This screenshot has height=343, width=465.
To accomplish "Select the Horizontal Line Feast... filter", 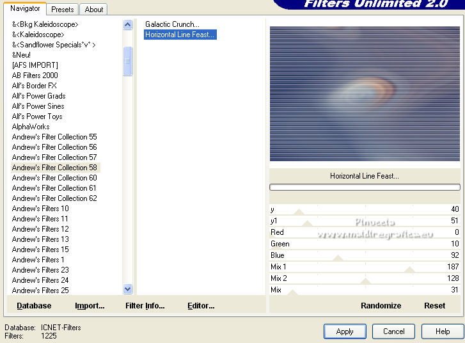I will pyautogui.click(x=180, y=35).
